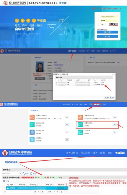Select dialog row 1 with 小学教育

coord(84,82)
